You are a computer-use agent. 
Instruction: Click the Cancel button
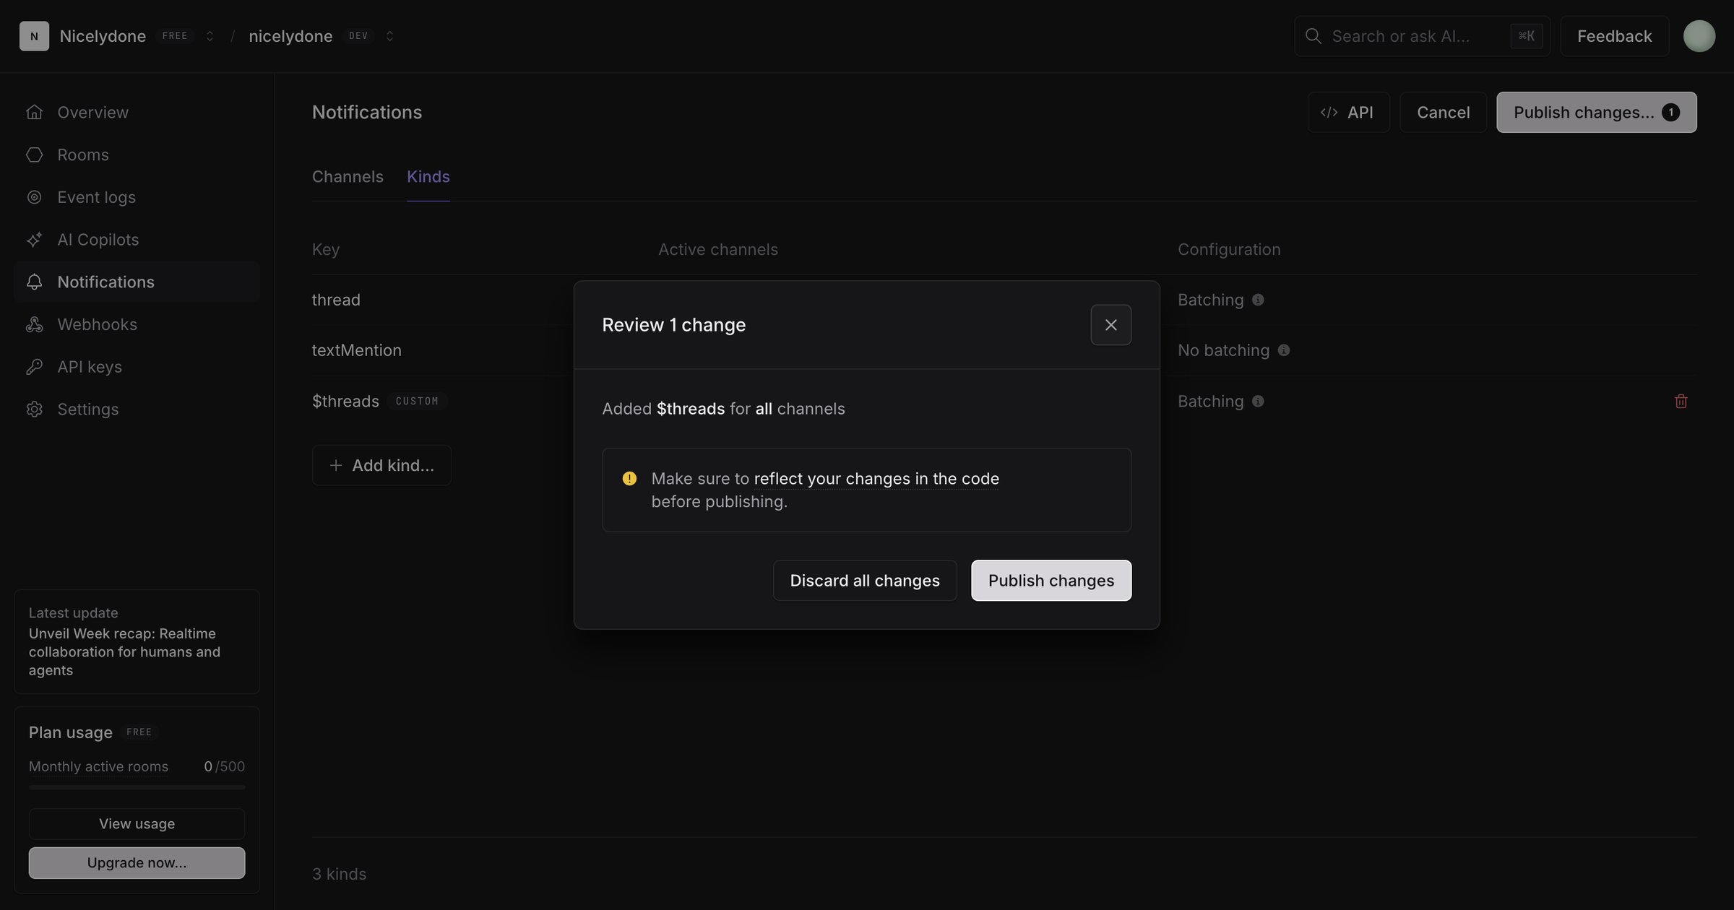1443,113
